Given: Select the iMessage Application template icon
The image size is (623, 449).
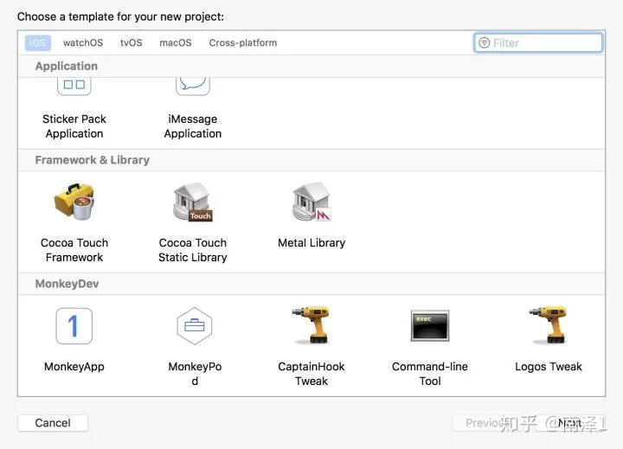Looking at the screenshot, I should (x=193, y=87).
